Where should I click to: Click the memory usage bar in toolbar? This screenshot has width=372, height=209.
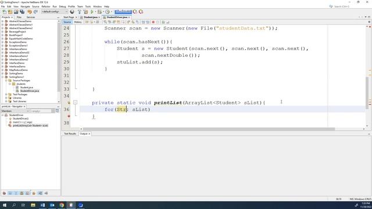click(x=123, y=12)
